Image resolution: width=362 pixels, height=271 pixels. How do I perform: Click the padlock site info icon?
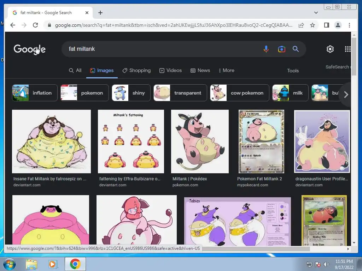pos(49,25)
